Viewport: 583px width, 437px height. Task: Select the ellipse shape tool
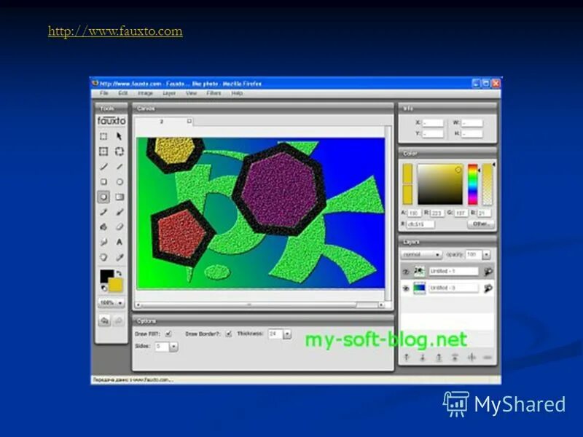pos(119,181)
